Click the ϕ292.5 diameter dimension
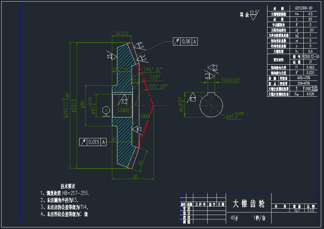Image resolution: width=324 pixels, height=229 pixels. coord(74,106)
